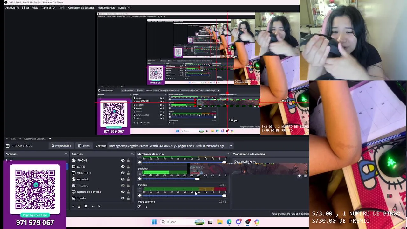Open the Desvanecimiento transition dropdown
The height and width of the screenshot is (229, 407).
[270, 162]
